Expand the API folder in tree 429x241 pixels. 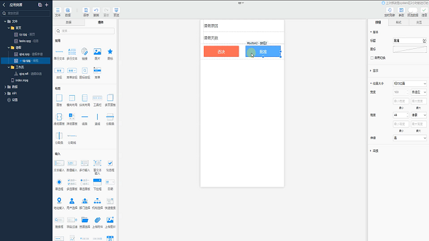coord(5,94)
